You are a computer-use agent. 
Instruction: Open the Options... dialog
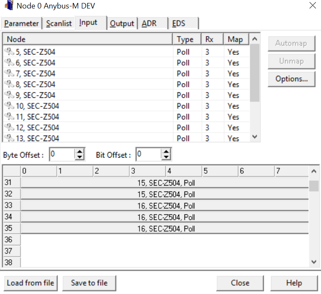pos(291,79)
